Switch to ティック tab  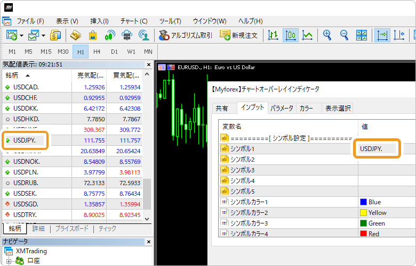click(107, 228)
